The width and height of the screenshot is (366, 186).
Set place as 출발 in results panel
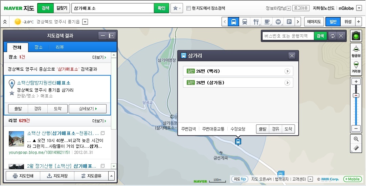click(x=18, y=109)
